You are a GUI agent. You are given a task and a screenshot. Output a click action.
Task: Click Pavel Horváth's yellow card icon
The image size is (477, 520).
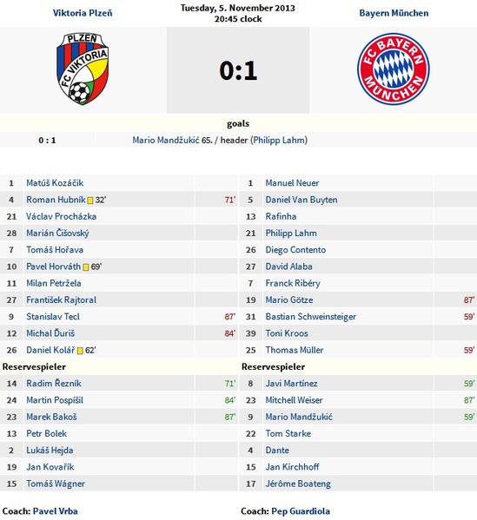(86, 267)
